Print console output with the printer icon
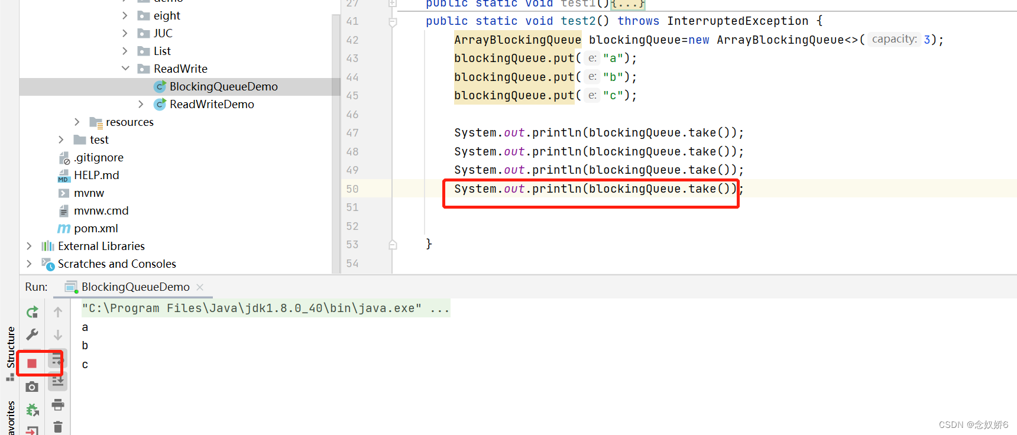Screen dimensions: 1017x435 58,405
